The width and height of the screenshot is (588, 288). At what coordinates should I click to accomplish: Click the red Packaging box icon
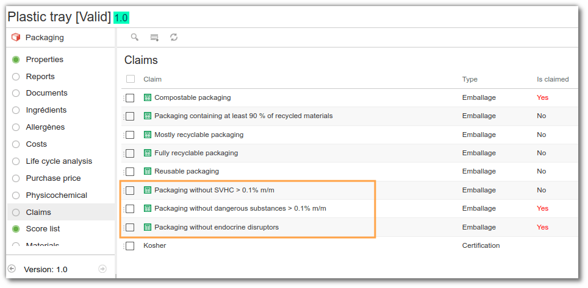pos(15,38)
